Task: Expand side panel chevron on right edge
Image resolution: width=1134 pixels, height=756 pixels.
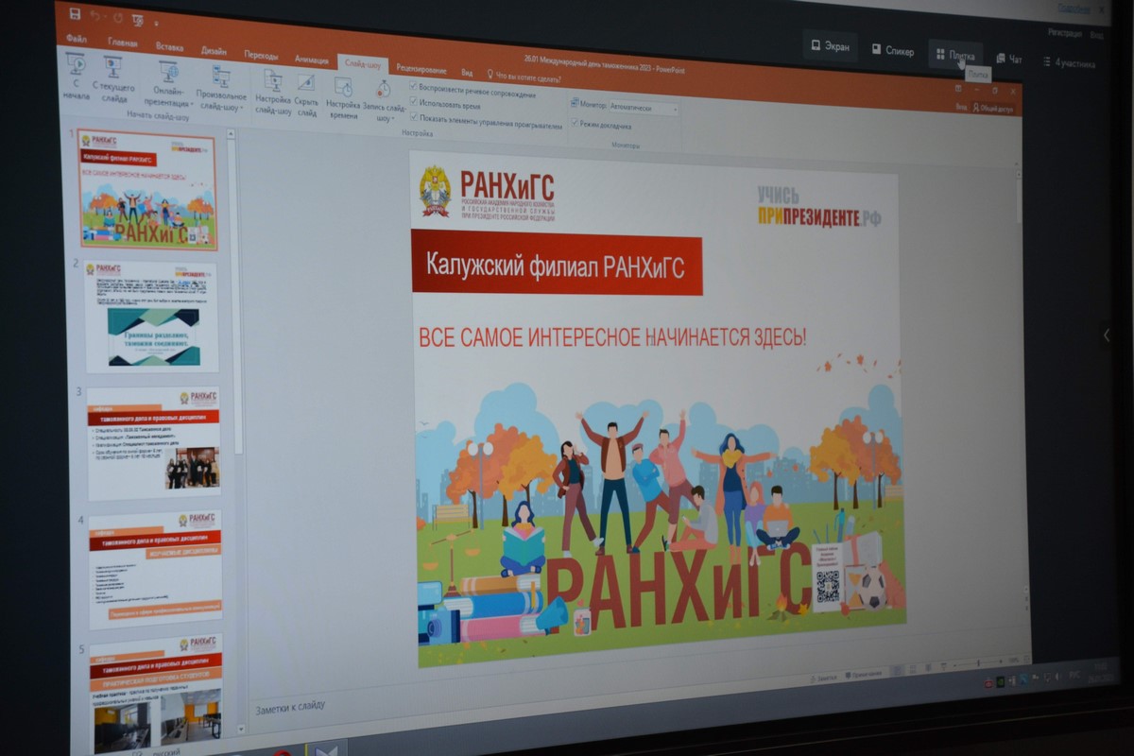Action: [1107, 335]
